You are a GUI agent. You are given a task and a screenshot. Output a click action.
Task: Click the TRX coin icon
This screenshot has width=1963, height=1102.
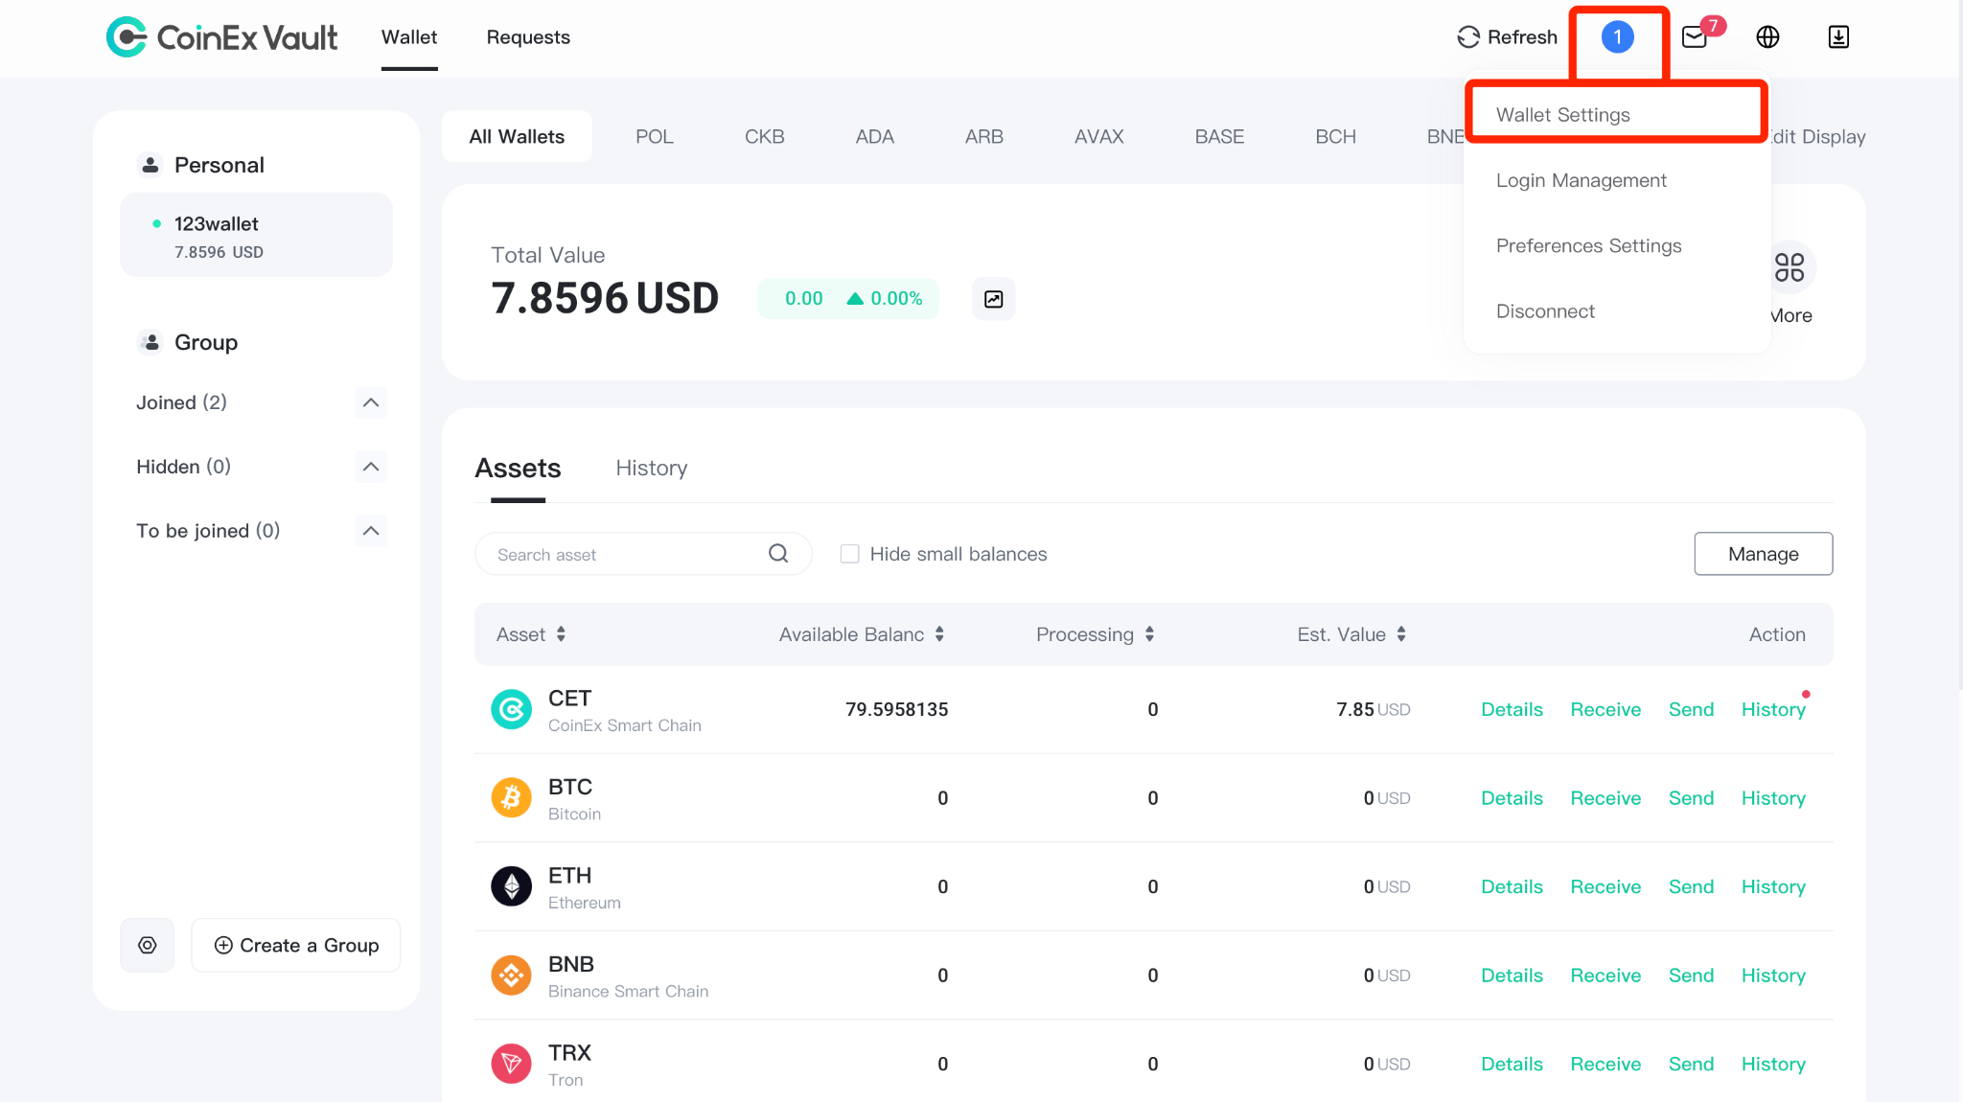coord(511,1064)
